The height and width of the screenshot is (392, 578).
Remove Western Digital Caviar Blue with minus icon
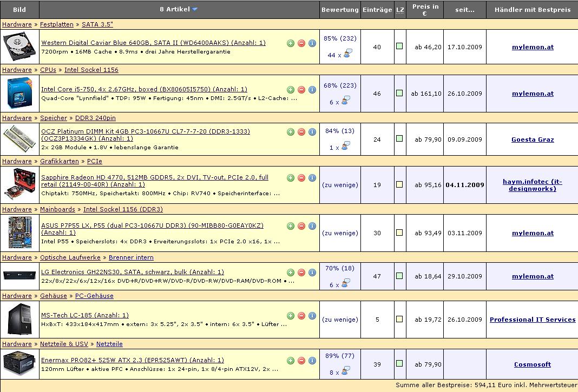point(301,43)
